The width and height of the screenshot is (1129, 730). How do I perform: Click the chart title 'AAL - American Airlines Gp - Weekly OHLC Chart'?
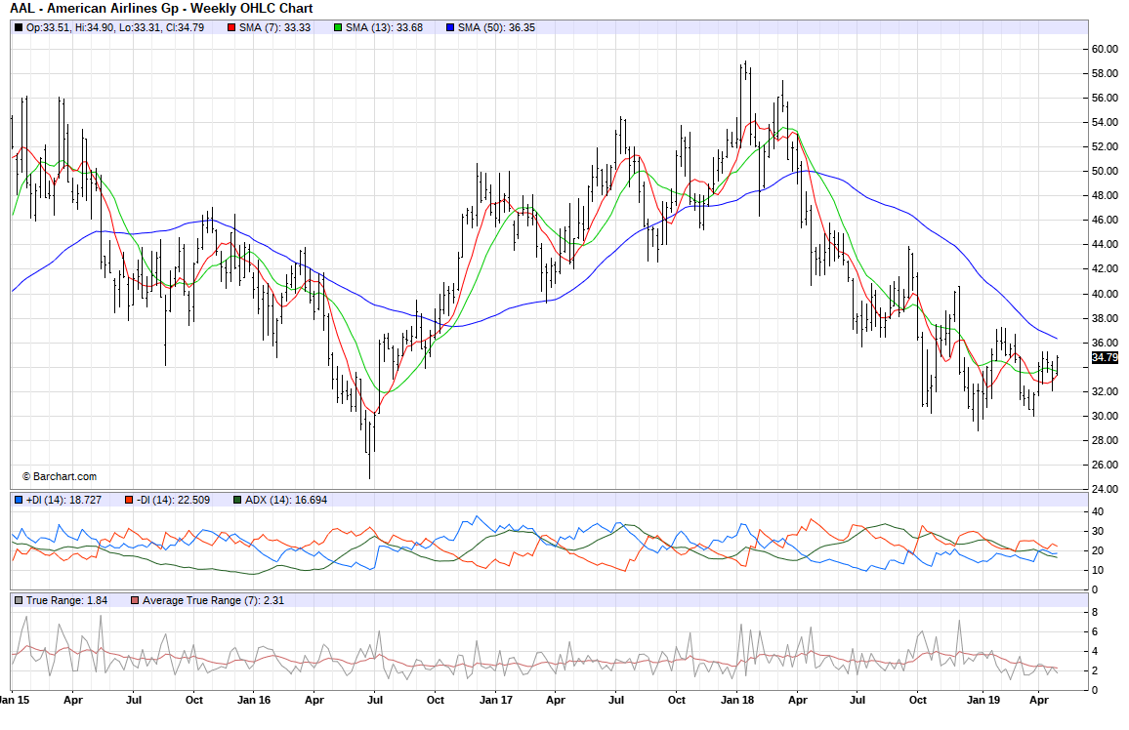(161, 9)
